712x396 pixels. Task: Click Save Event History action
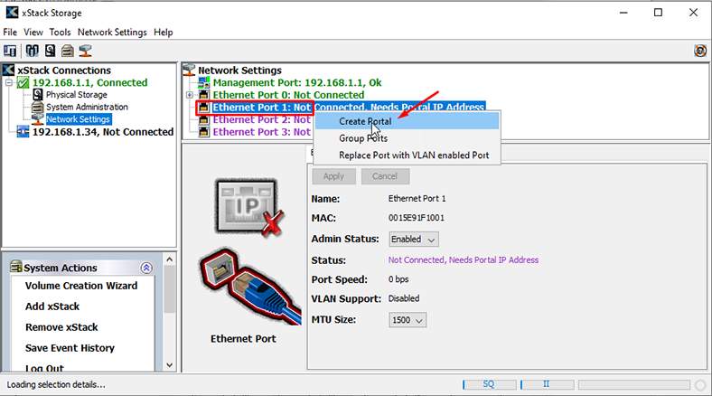70,348
